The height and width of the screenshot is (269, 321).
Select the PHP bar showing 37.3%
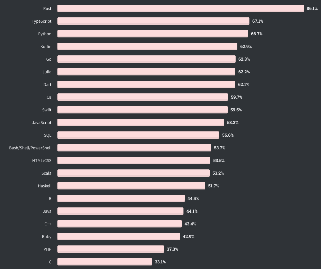[111, 249]
